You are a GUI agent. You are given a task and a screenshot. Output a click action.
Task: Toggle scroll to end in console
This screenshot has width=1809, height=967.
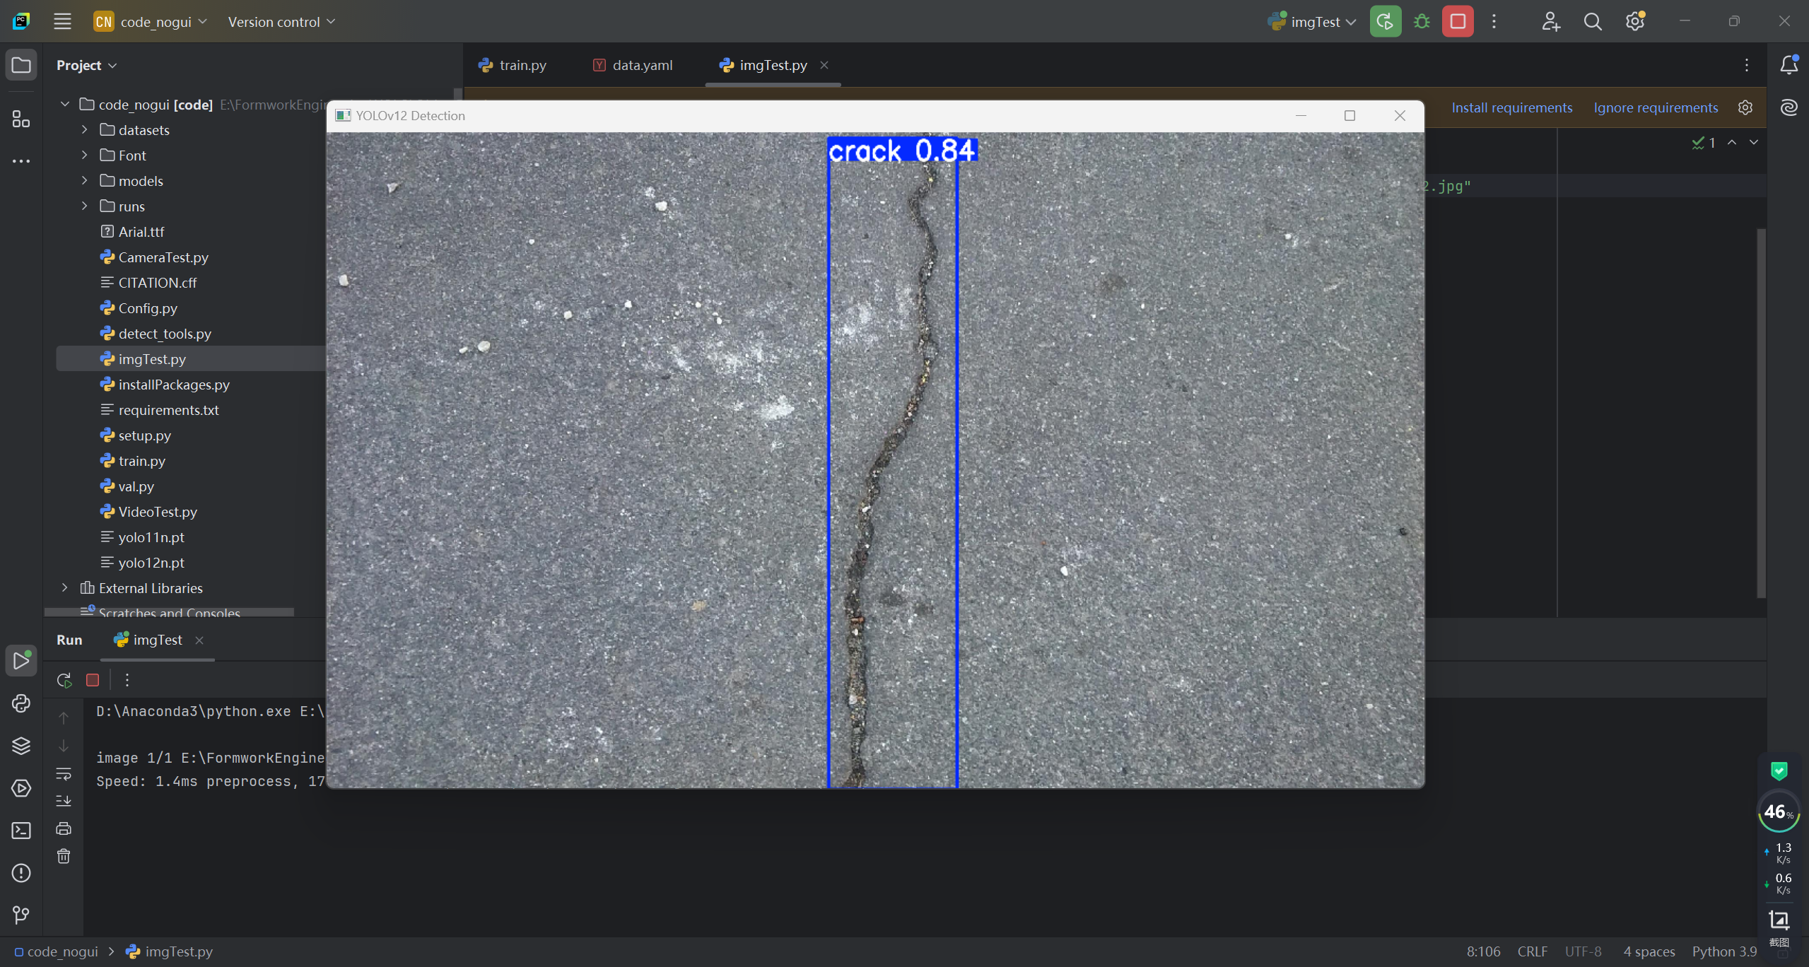point(64,801)
